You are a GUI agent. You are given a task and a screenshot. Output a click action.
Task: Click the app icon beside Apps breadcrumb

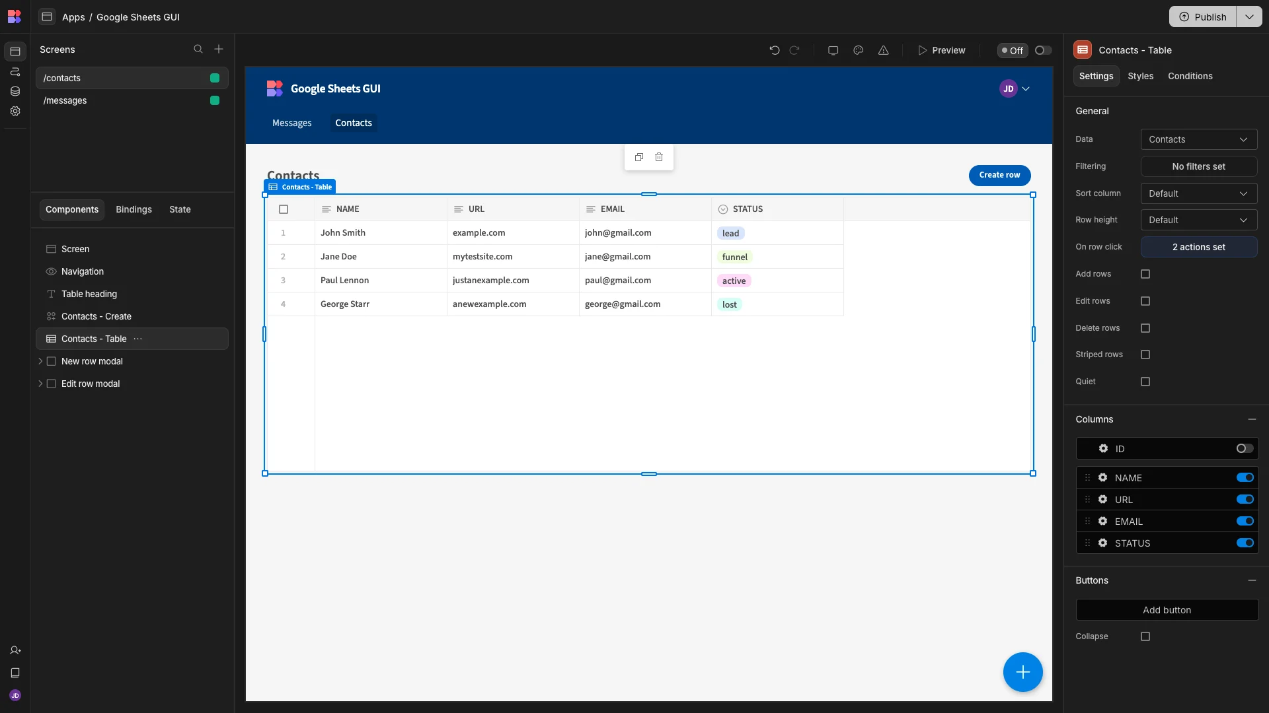pos(47,17)
